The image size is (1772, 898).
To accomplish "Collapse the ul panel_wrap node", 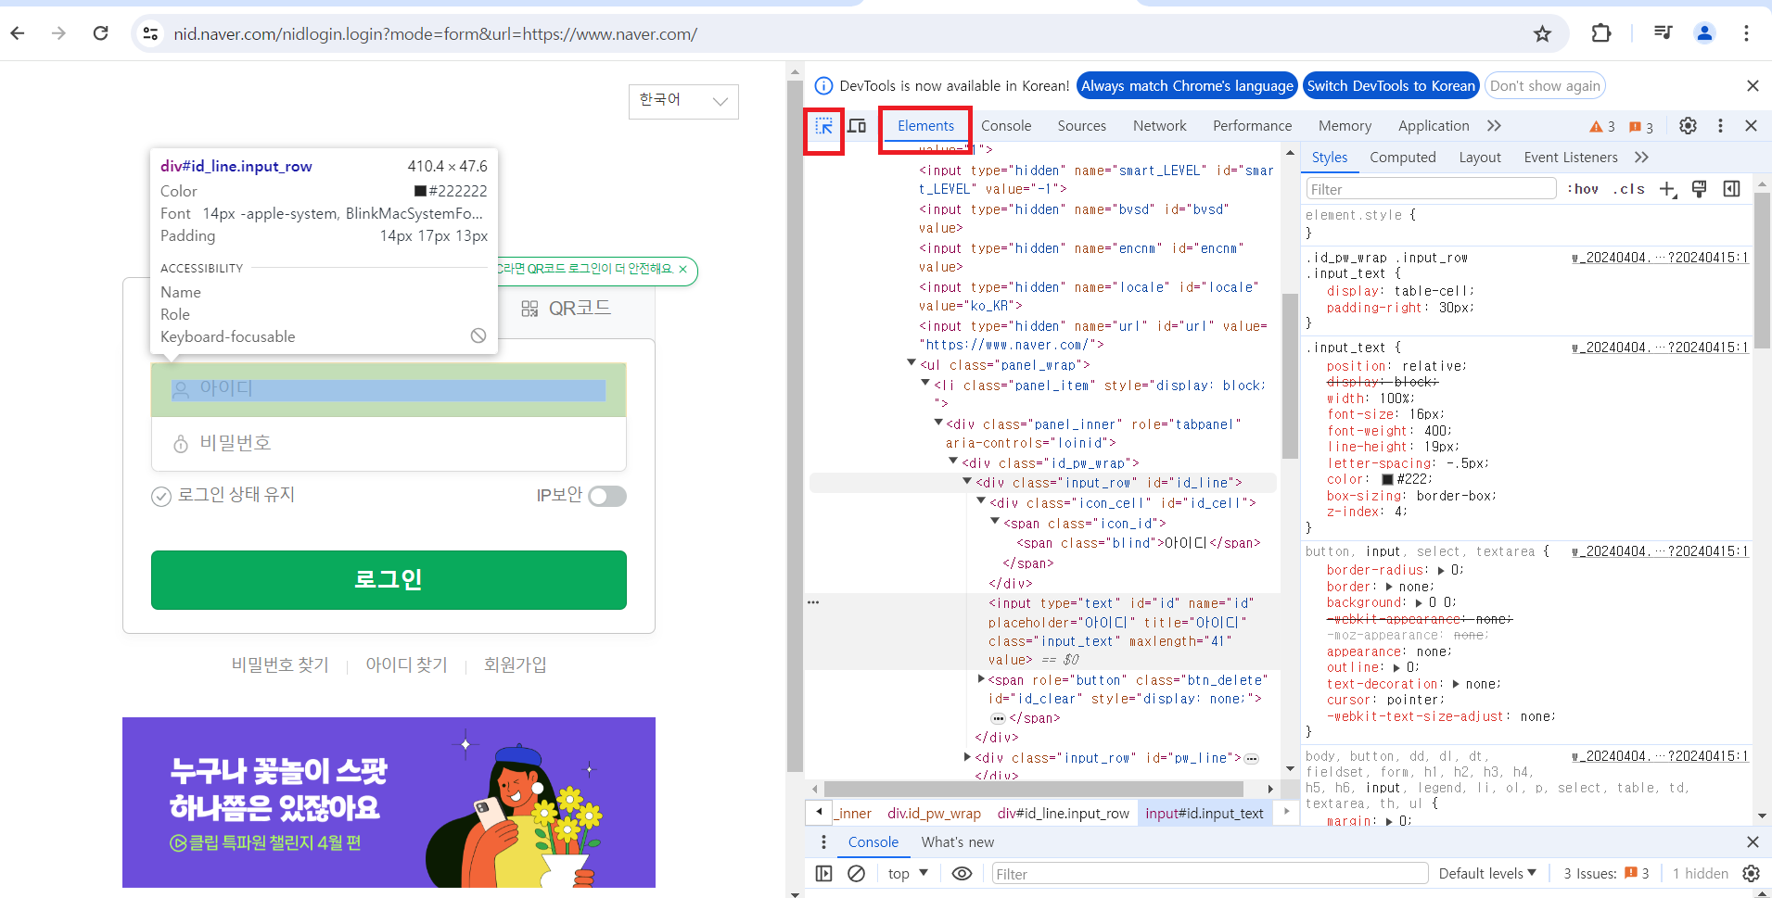I will pyautogui.click(x=911, y=363).
